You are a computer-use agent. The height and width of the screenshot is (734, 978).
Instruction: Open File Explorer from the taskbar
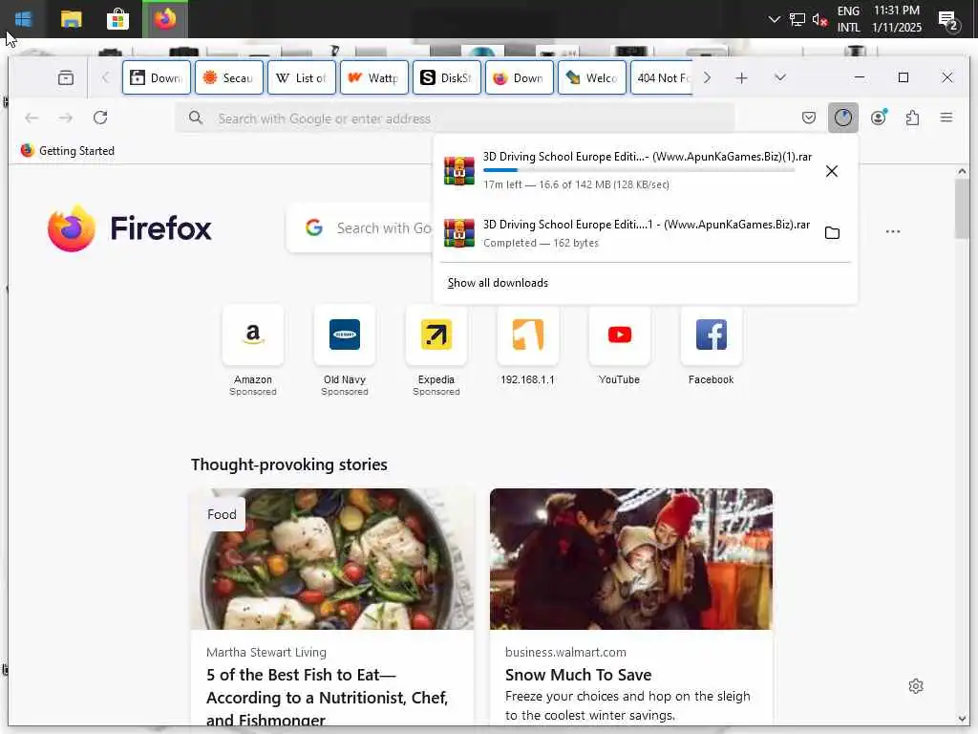coord(71,19)
